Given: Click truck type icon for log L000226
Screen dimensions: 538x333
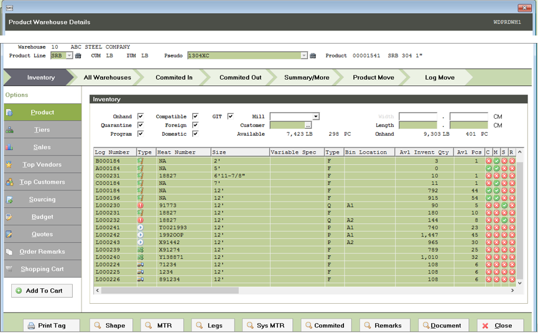Looking at the screenshot, I should coord(141,279).
